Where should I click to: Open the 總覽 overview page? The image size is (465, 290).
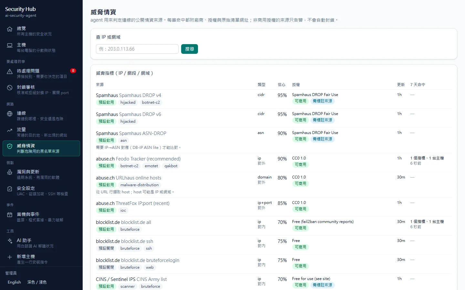41,31
